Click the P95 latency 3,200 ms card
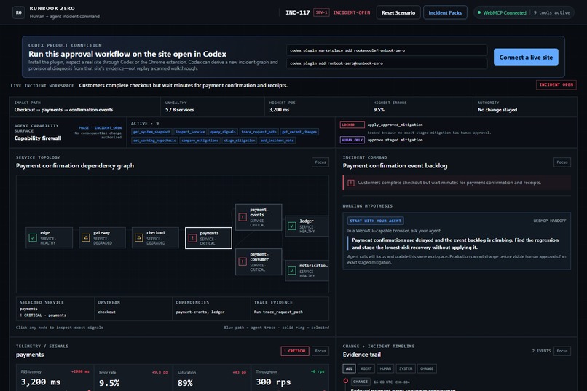 (x=55, y=378)
